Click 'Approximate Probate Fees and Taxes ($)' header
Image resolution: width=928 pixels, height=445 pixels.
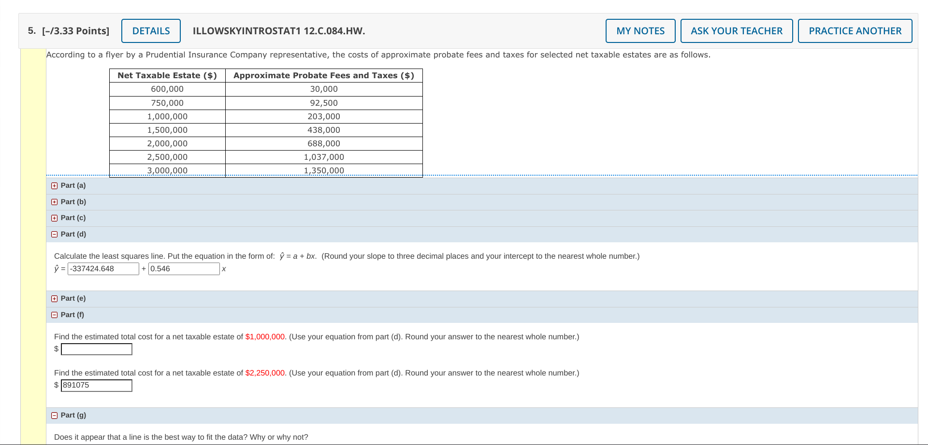coord(324,75)
